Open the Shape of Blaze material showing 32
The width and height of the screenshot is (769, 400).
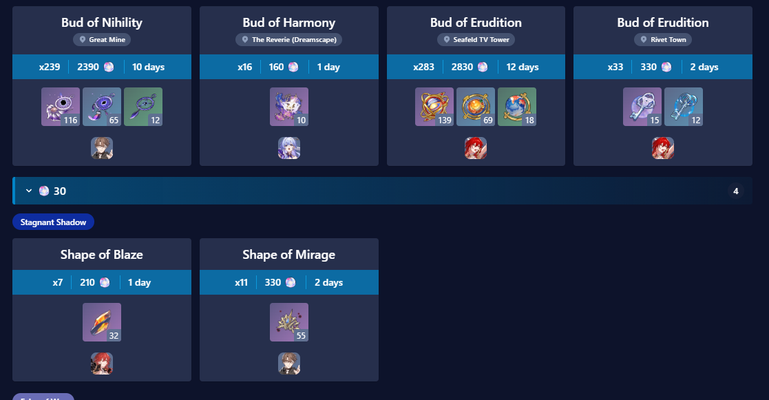pyautogui.click(x=101, y=322)
